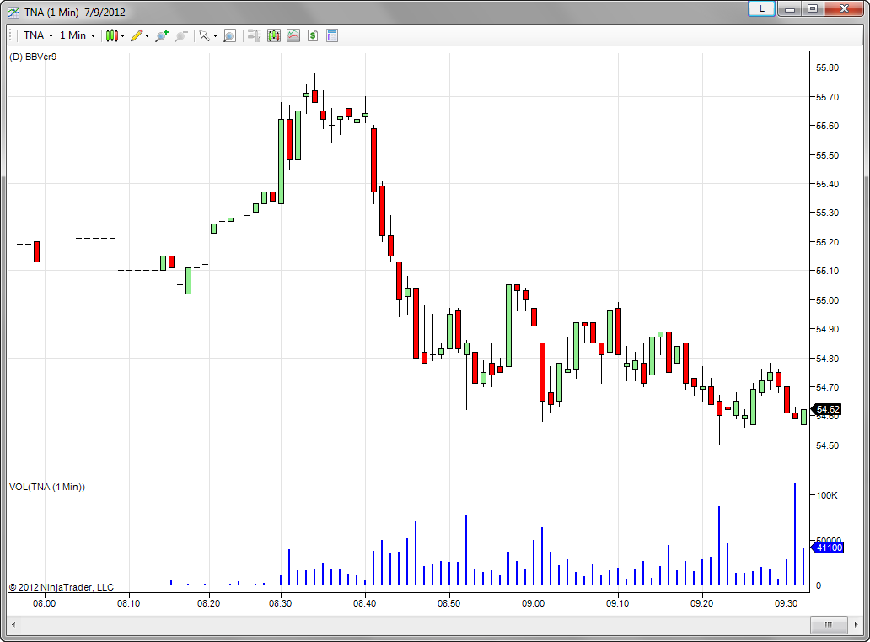Click the 100K volume axis label

coord(827,495)
